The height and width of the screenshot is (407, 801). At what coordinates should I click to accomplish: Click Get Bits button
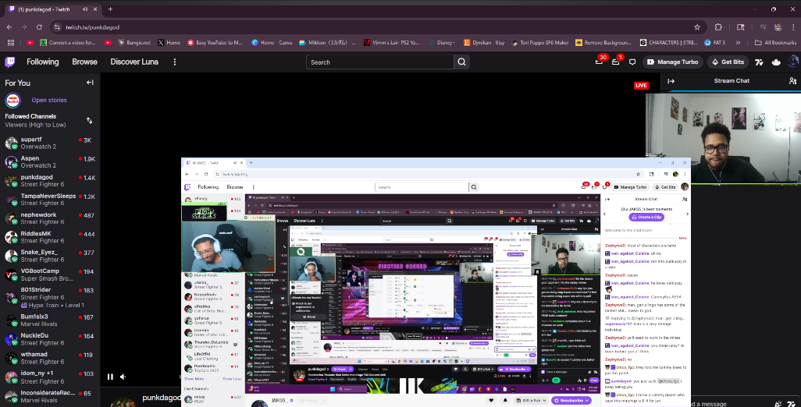[728, 62]
